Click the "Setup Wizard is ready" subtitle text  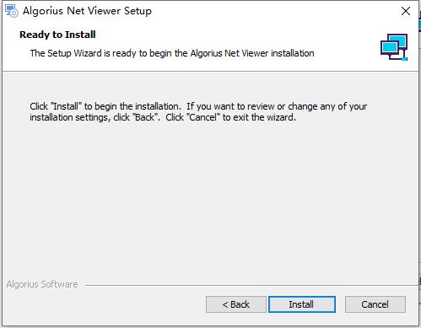[172, 53]
